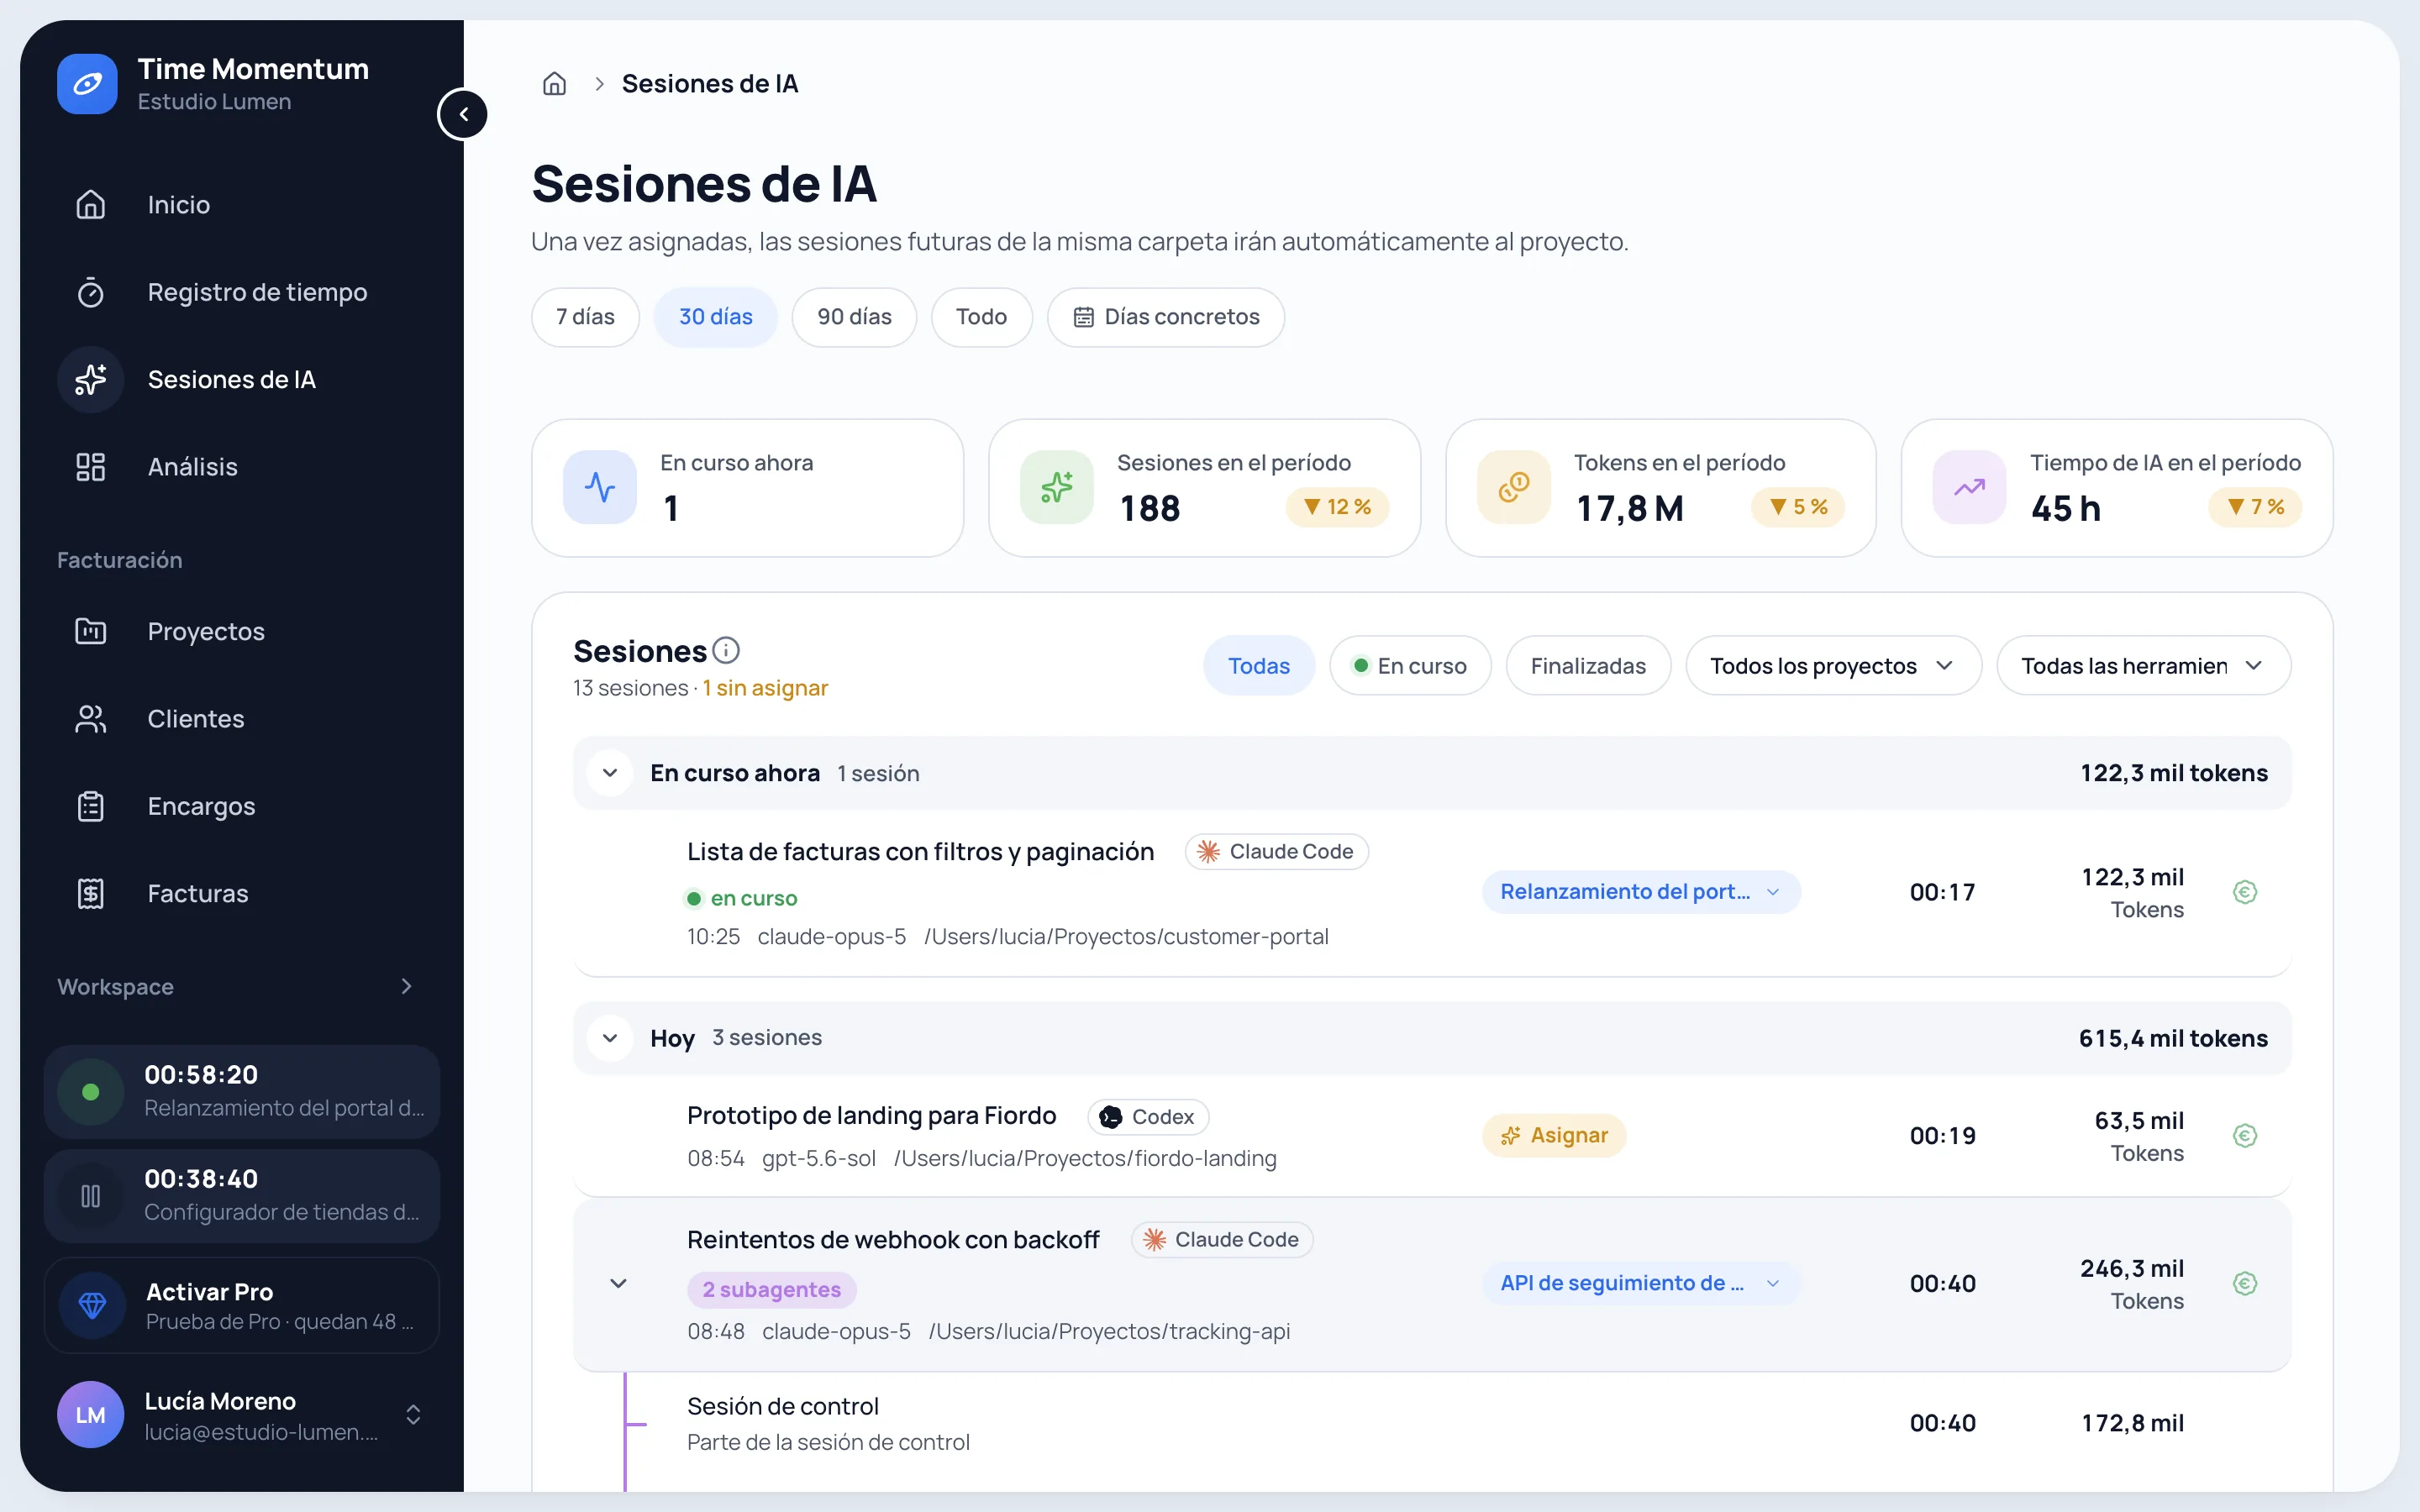Open Proyectos in the sidebar
Viewport: 2420px width, 1512px height.
[x=242, y=631]
